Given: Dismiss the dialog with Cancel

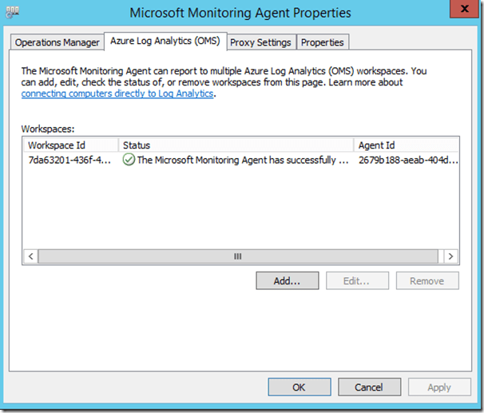Looking at the screenshot, I should click(368, 387).
